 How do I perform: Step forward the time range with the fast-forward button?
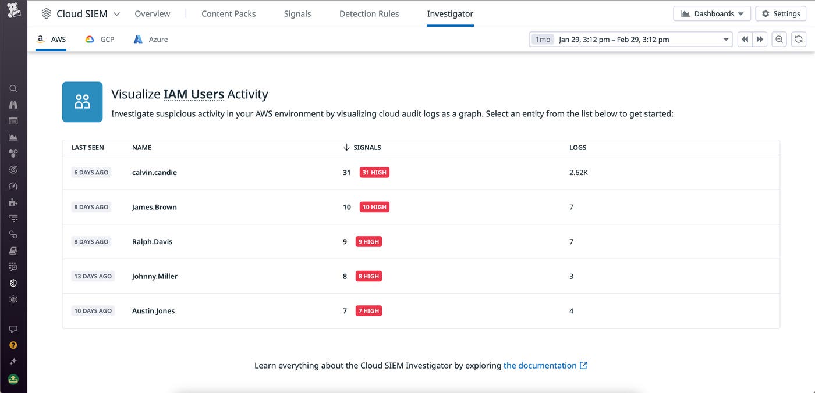click(760, 40)
